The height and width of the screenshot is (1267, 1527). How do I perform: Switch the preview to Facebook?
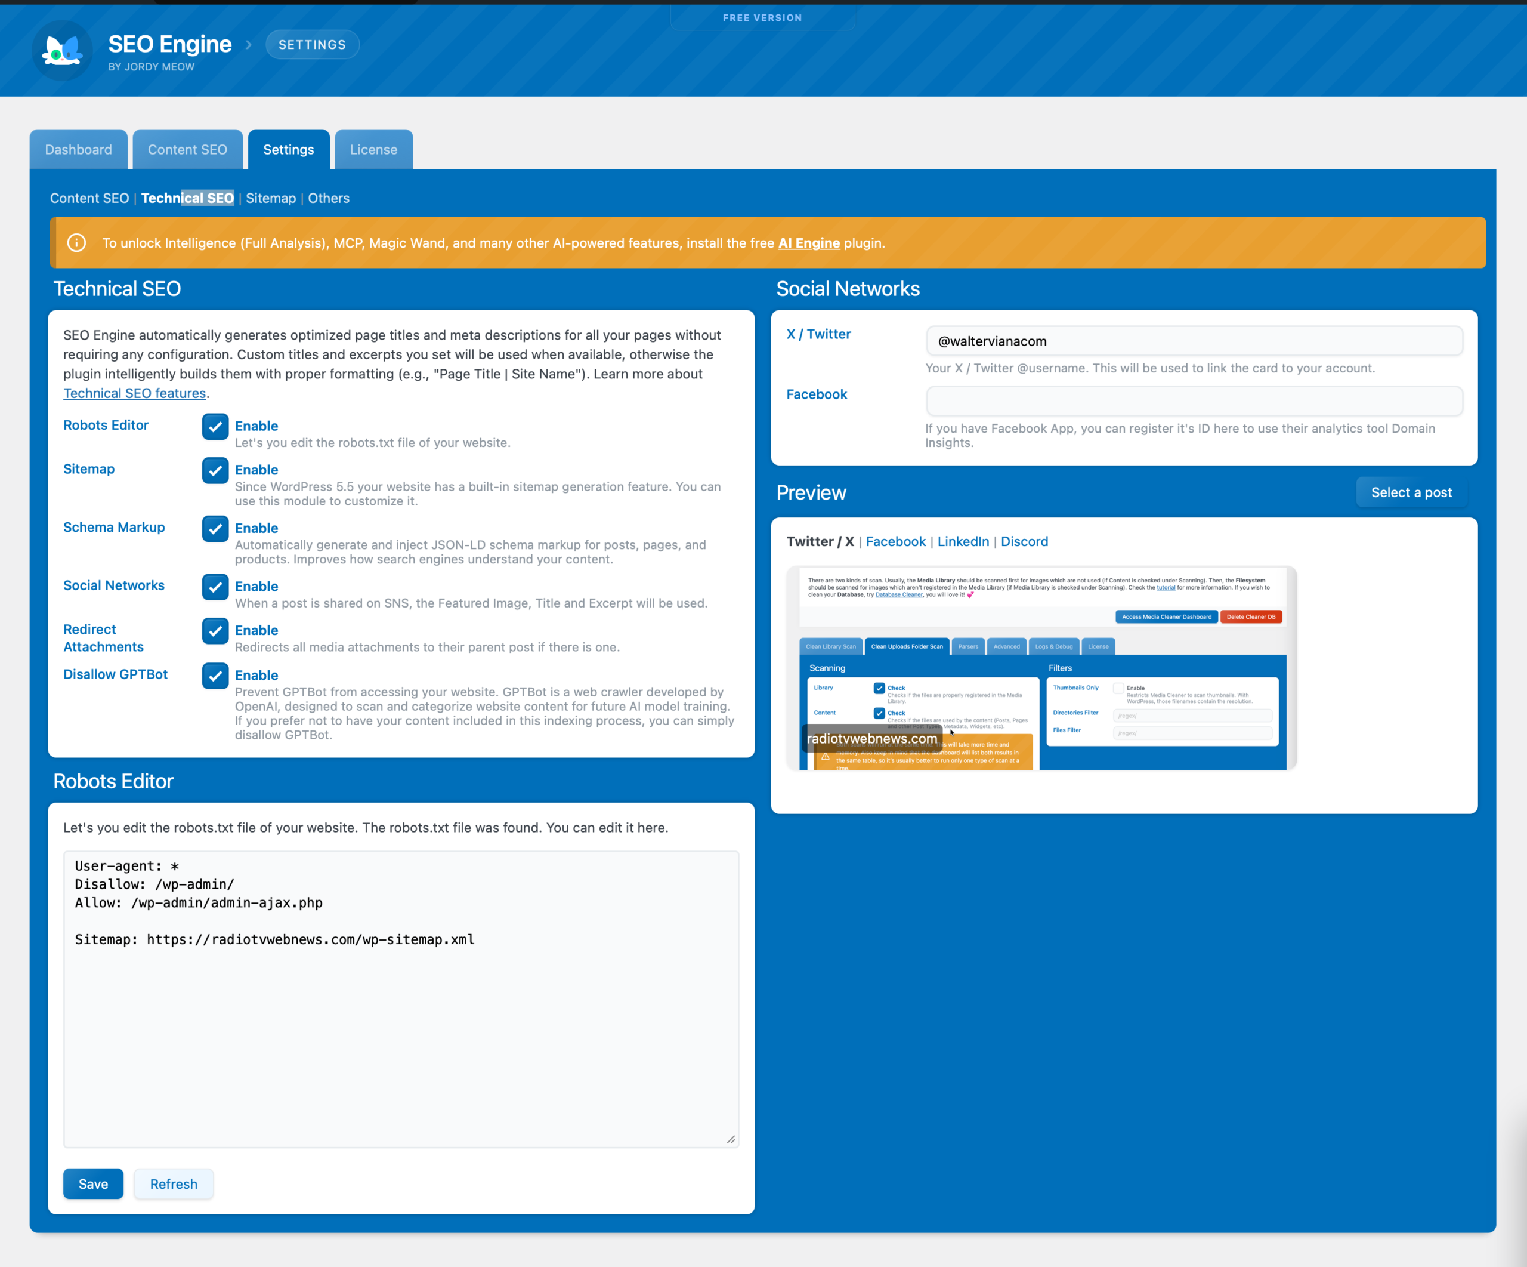[x=895, y=541]
